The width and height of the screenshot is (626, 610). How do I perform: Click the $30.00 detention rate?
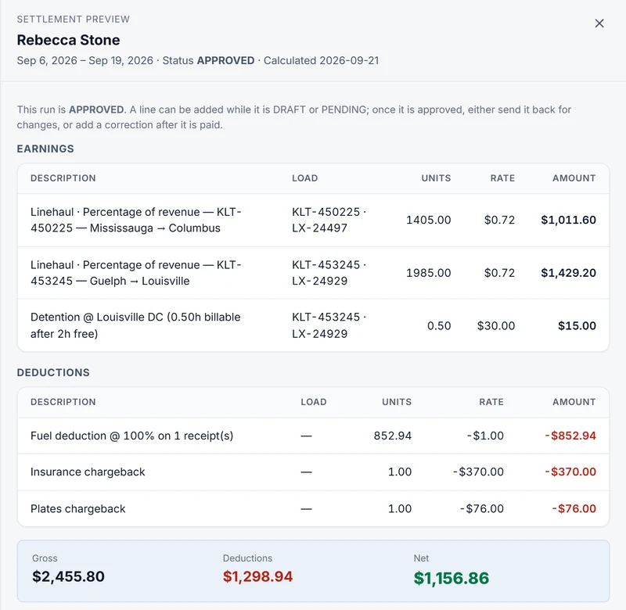click(x=496, y=326)
